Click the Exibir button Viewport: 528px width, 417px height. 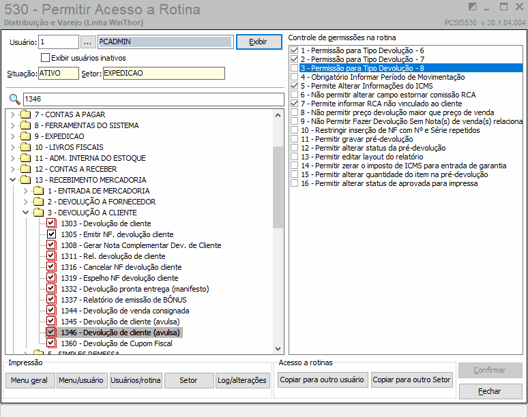tap(259, 42)
